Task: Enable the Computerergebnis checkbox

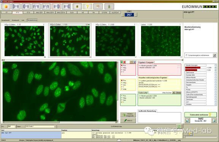Action: click(186, 55)
